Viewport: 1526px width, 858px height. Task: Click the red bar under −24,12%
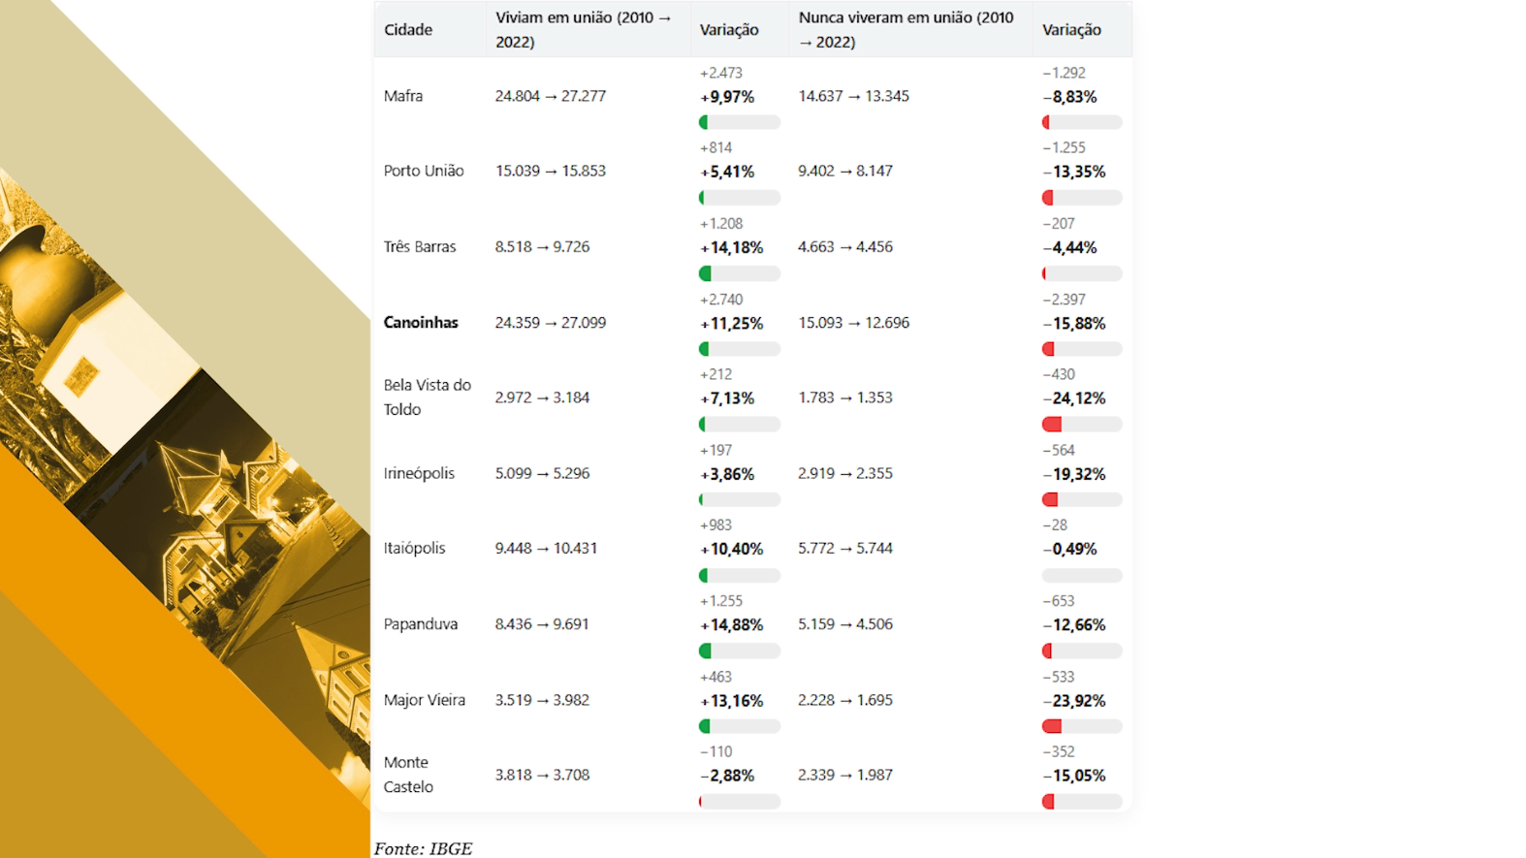(x=1081, y=425)
